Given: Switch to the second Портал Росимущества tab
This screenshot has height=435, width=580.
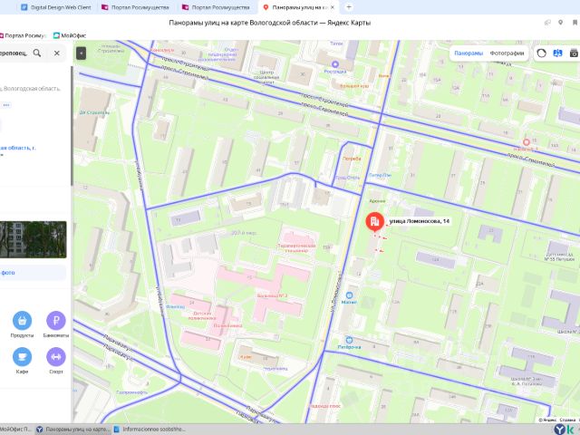Looking at the screenshot, I should pyautogui.click(x=216, y=7).
